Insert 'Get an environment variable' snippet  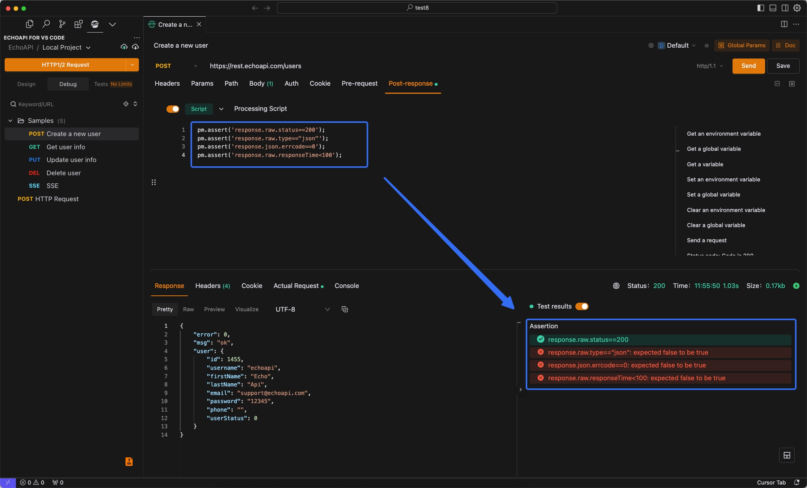(724, 134)
